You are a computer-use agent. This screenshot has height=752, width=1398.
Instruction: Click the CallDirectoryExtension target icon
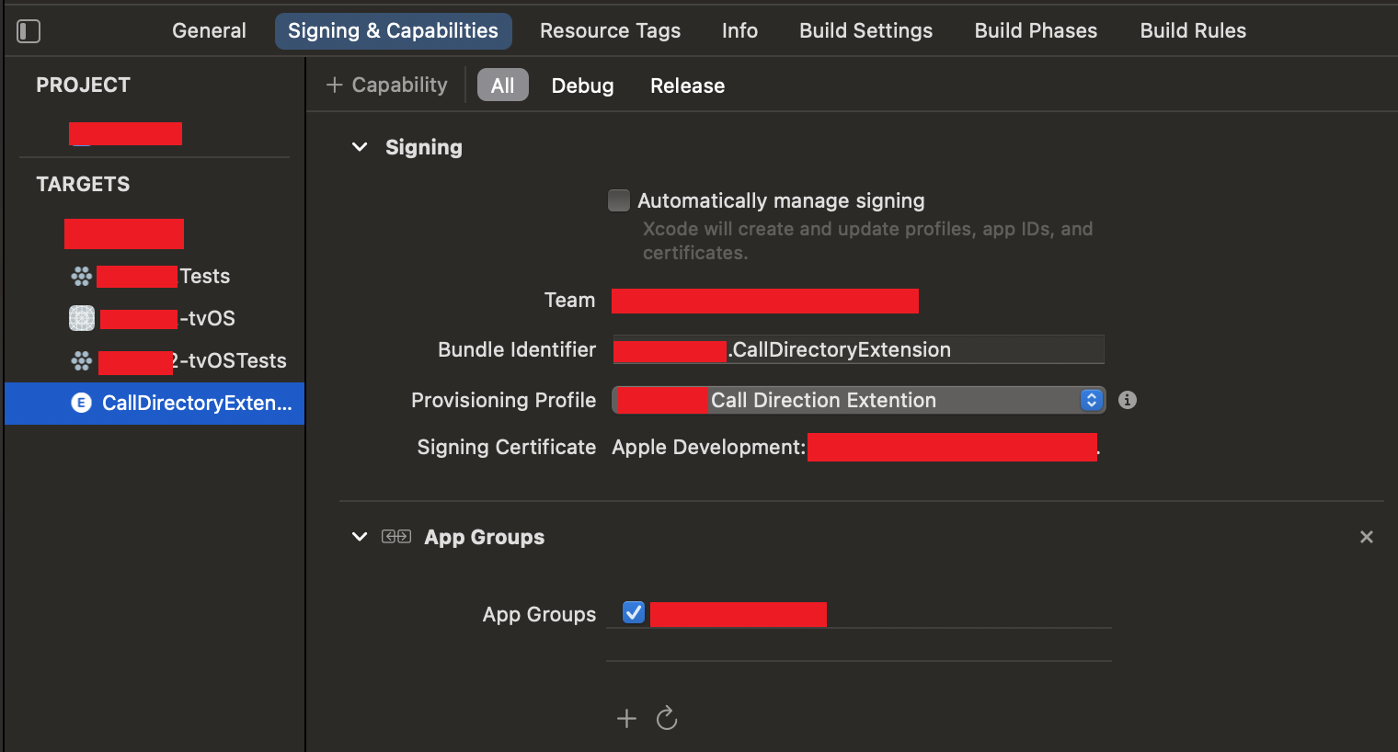pyautogui.click(x=82, y=403)
